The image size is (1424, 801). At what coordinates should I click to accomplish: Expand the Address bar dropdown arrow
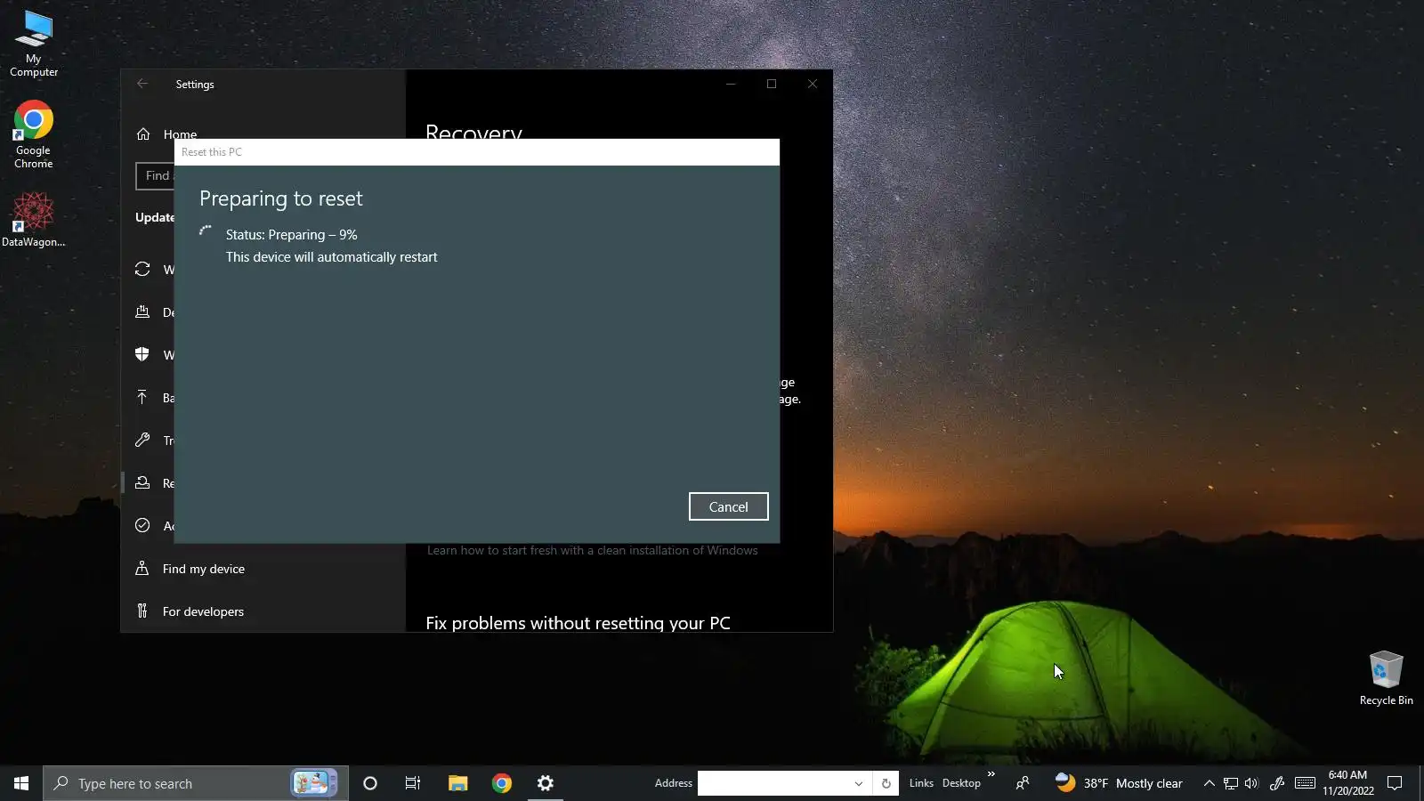pyautogui.click(x=858, y=783)
